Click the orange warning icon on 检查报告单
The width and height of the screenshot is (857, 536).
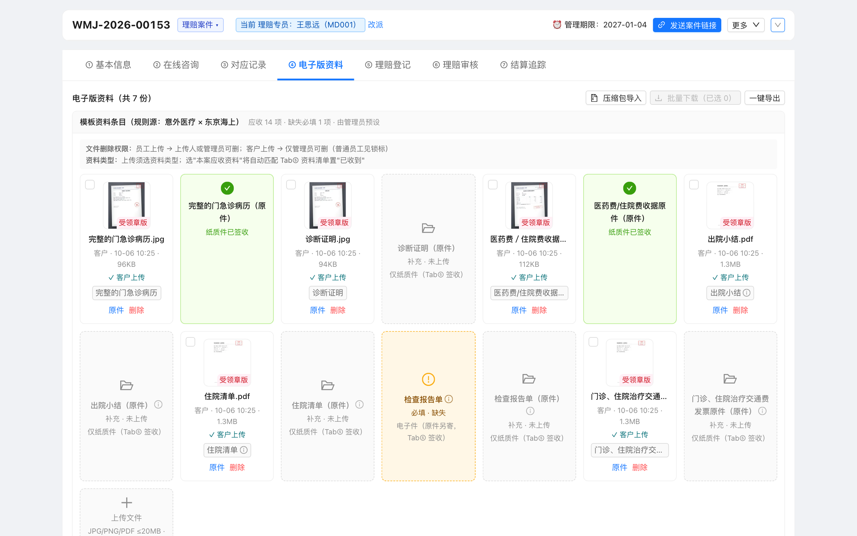[x=428, y=379]
